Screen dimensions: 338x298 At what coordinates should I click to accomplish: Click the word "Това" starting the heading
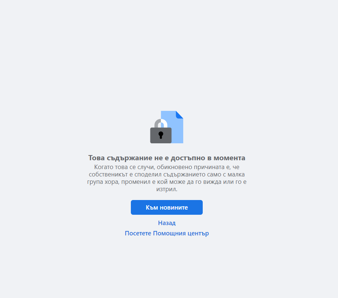point(97,158)
